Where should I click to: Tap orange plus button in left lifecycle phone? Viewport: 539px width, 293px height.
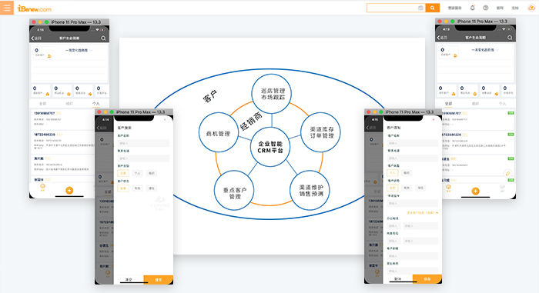pyautogui.click(x=69, y=190)
